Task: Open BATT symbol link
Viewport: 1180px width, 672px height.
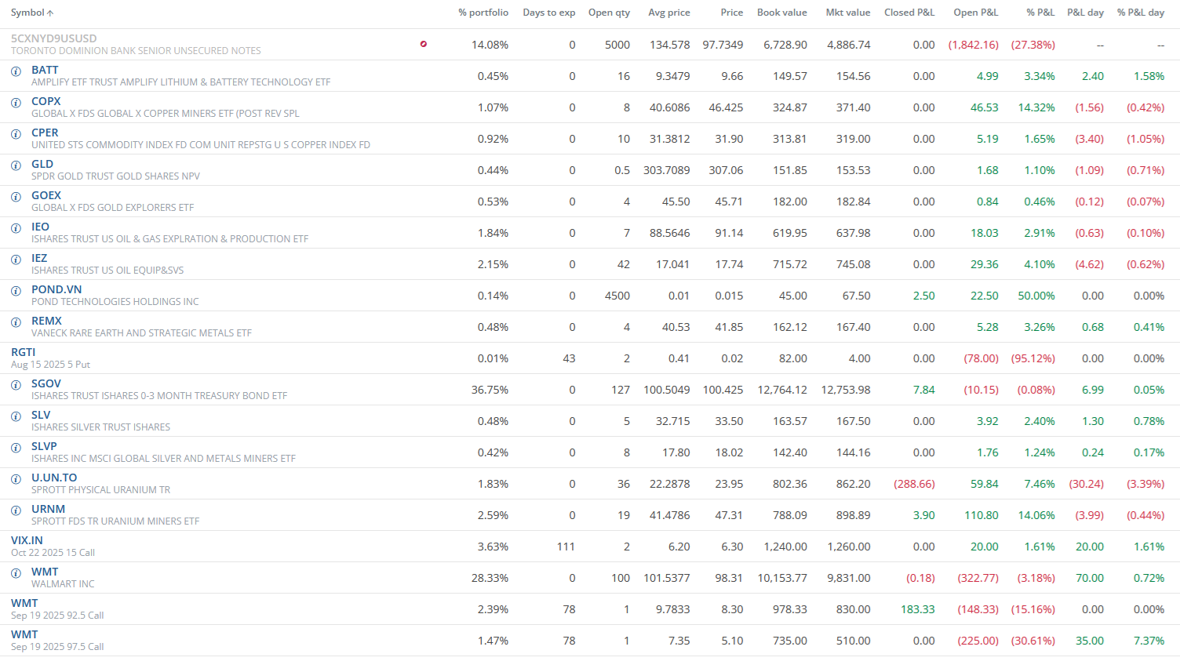Action: pos(45,70)
